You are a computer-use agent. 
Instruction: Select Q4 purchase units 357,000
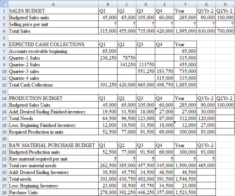[164, 192]
